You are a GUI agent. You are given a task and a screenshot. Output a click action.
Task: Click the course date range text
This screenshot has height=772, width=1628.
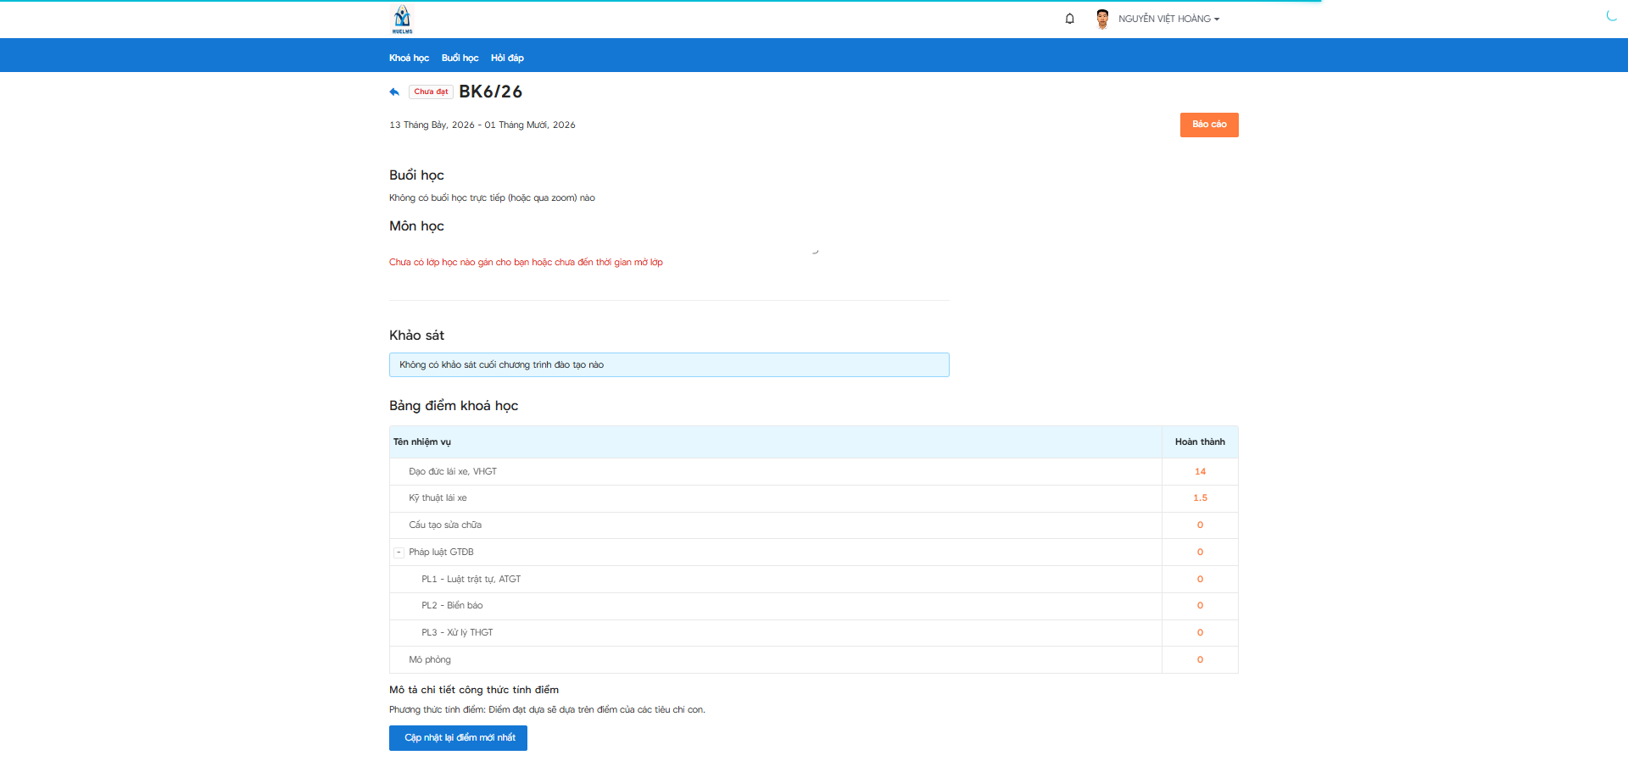pos(482,125)
